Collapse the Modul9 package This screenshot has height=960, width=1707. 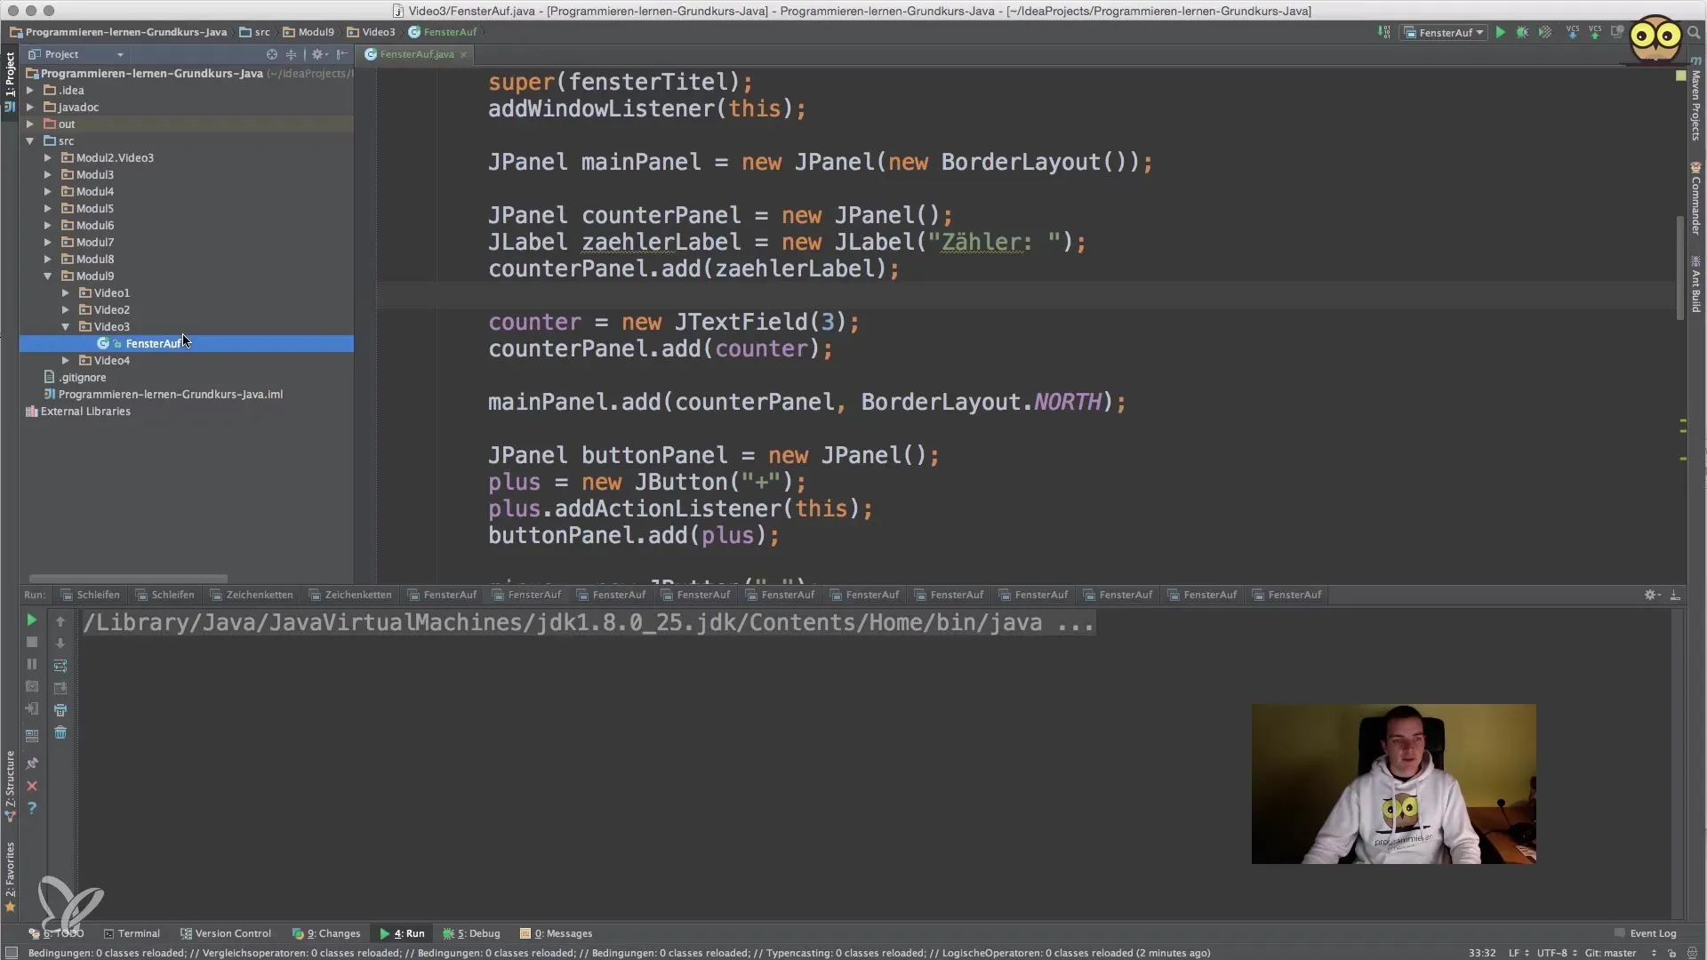point(48,276)
